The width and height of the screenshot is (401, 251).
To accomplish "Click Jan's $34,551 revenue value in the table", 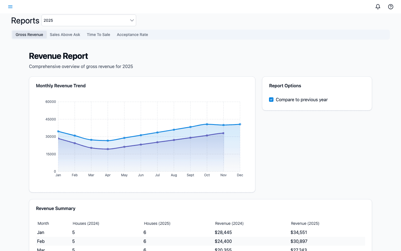I will (x=299, y=232).
